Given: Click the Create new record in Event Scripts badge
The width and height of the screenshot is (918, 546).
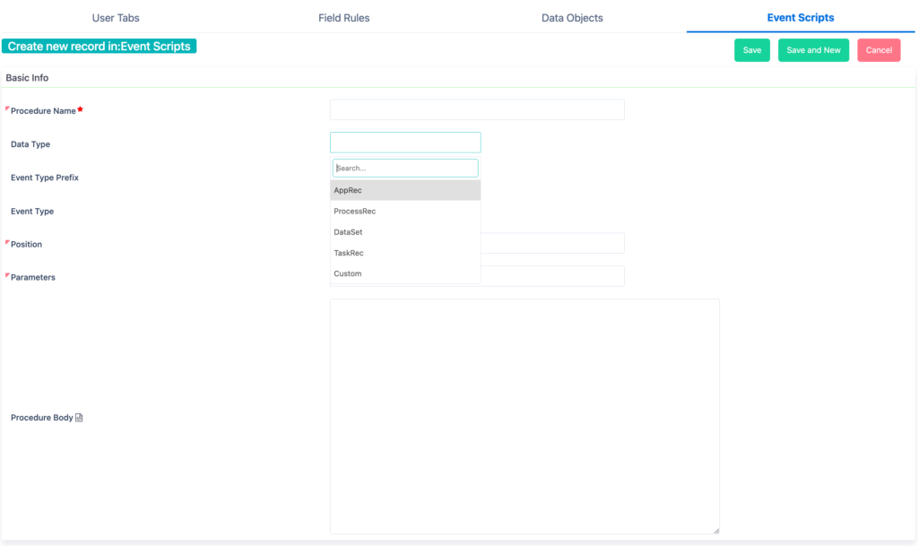Looking at the screenshot, I should coord(99,44).
